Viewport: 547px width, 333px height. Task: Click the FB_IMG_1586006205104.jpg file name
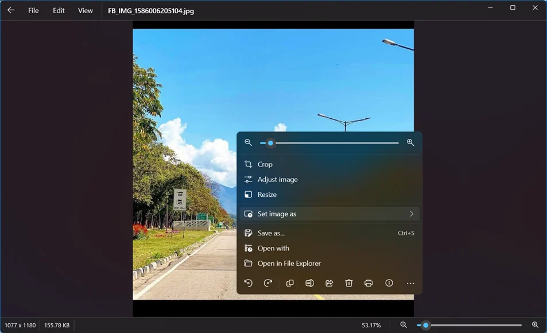point(151,11)
